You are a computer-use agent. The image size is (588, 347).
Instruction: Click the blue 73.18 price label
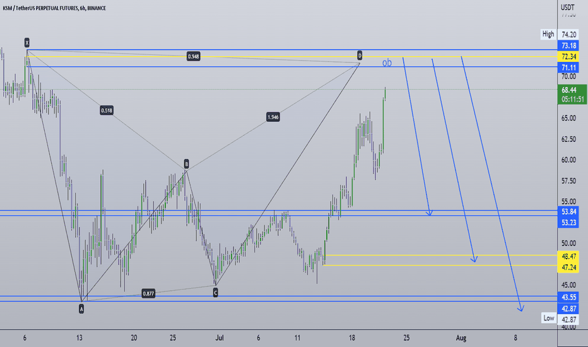pos(568,46)
